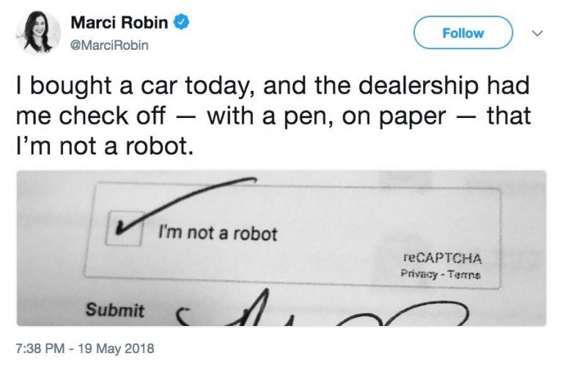Image resolution: width=563 pixels, height=367 pixels.
Task: Click the "I'm not a robot" label text
Action: click(x=218, y=234)
